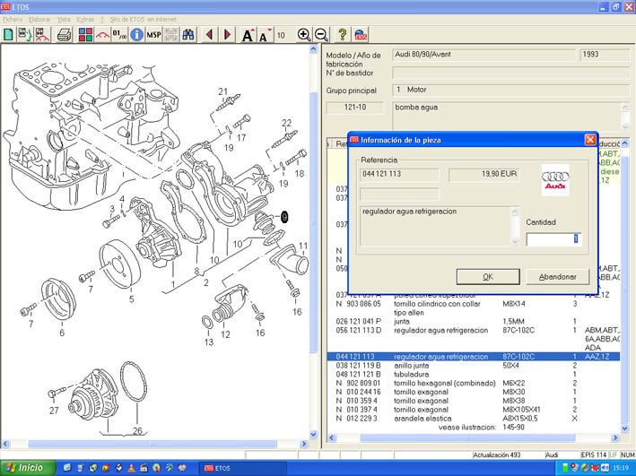The image size is (636, 476).
Task: Click the red arc toolbar icon
Action: point(102,34)
